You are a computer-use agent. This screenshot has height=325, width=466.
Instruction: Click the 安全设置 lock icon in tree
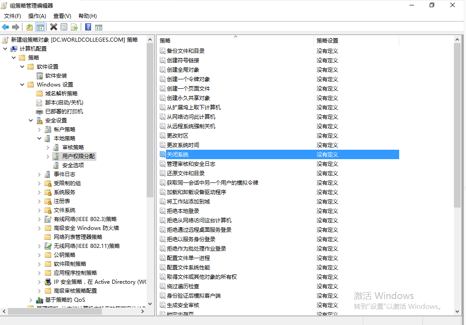39,121
